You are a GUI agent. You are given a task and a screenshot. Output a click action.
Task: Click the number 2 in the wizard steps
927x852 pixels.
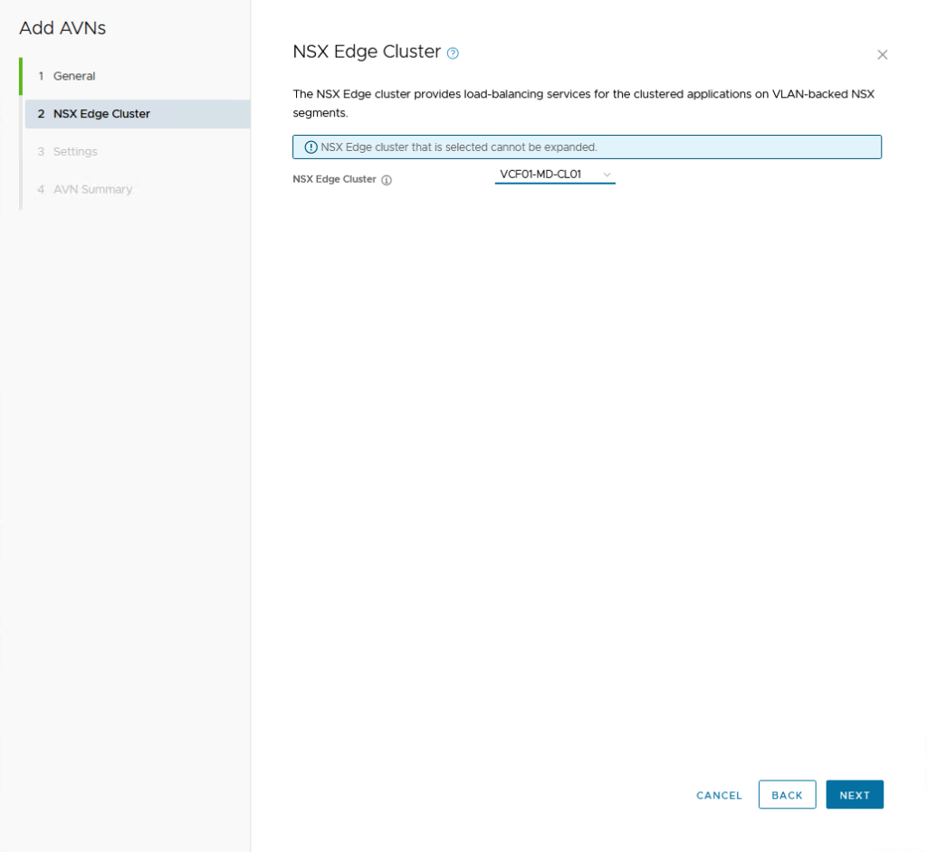tap(41, 114)
